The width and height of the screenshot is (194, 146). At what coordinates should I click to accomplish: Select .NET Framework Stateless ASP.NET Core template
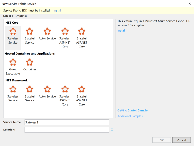[65, 95]
